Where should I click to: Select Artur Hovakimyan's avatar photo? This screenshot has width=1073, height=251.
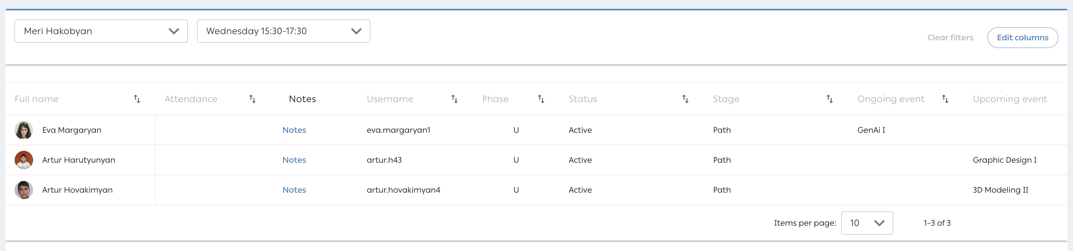point(24,190)
